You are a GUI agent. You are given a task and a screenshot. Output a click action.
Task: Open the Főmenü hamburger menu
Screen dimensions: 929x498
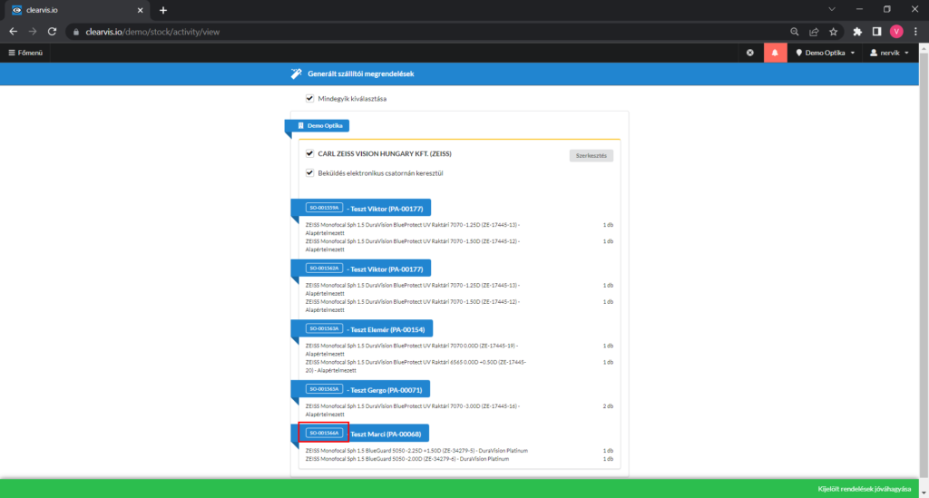pos(24,53)
